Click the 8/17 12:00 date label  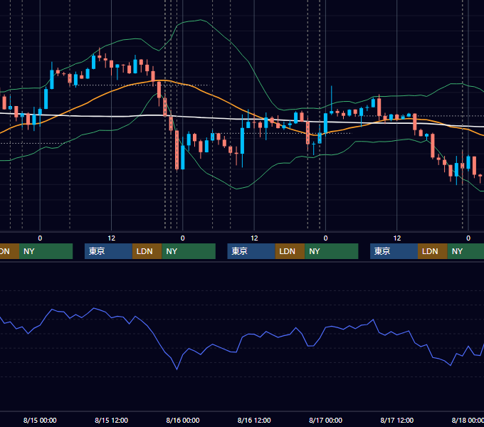[x=397, y=420]
